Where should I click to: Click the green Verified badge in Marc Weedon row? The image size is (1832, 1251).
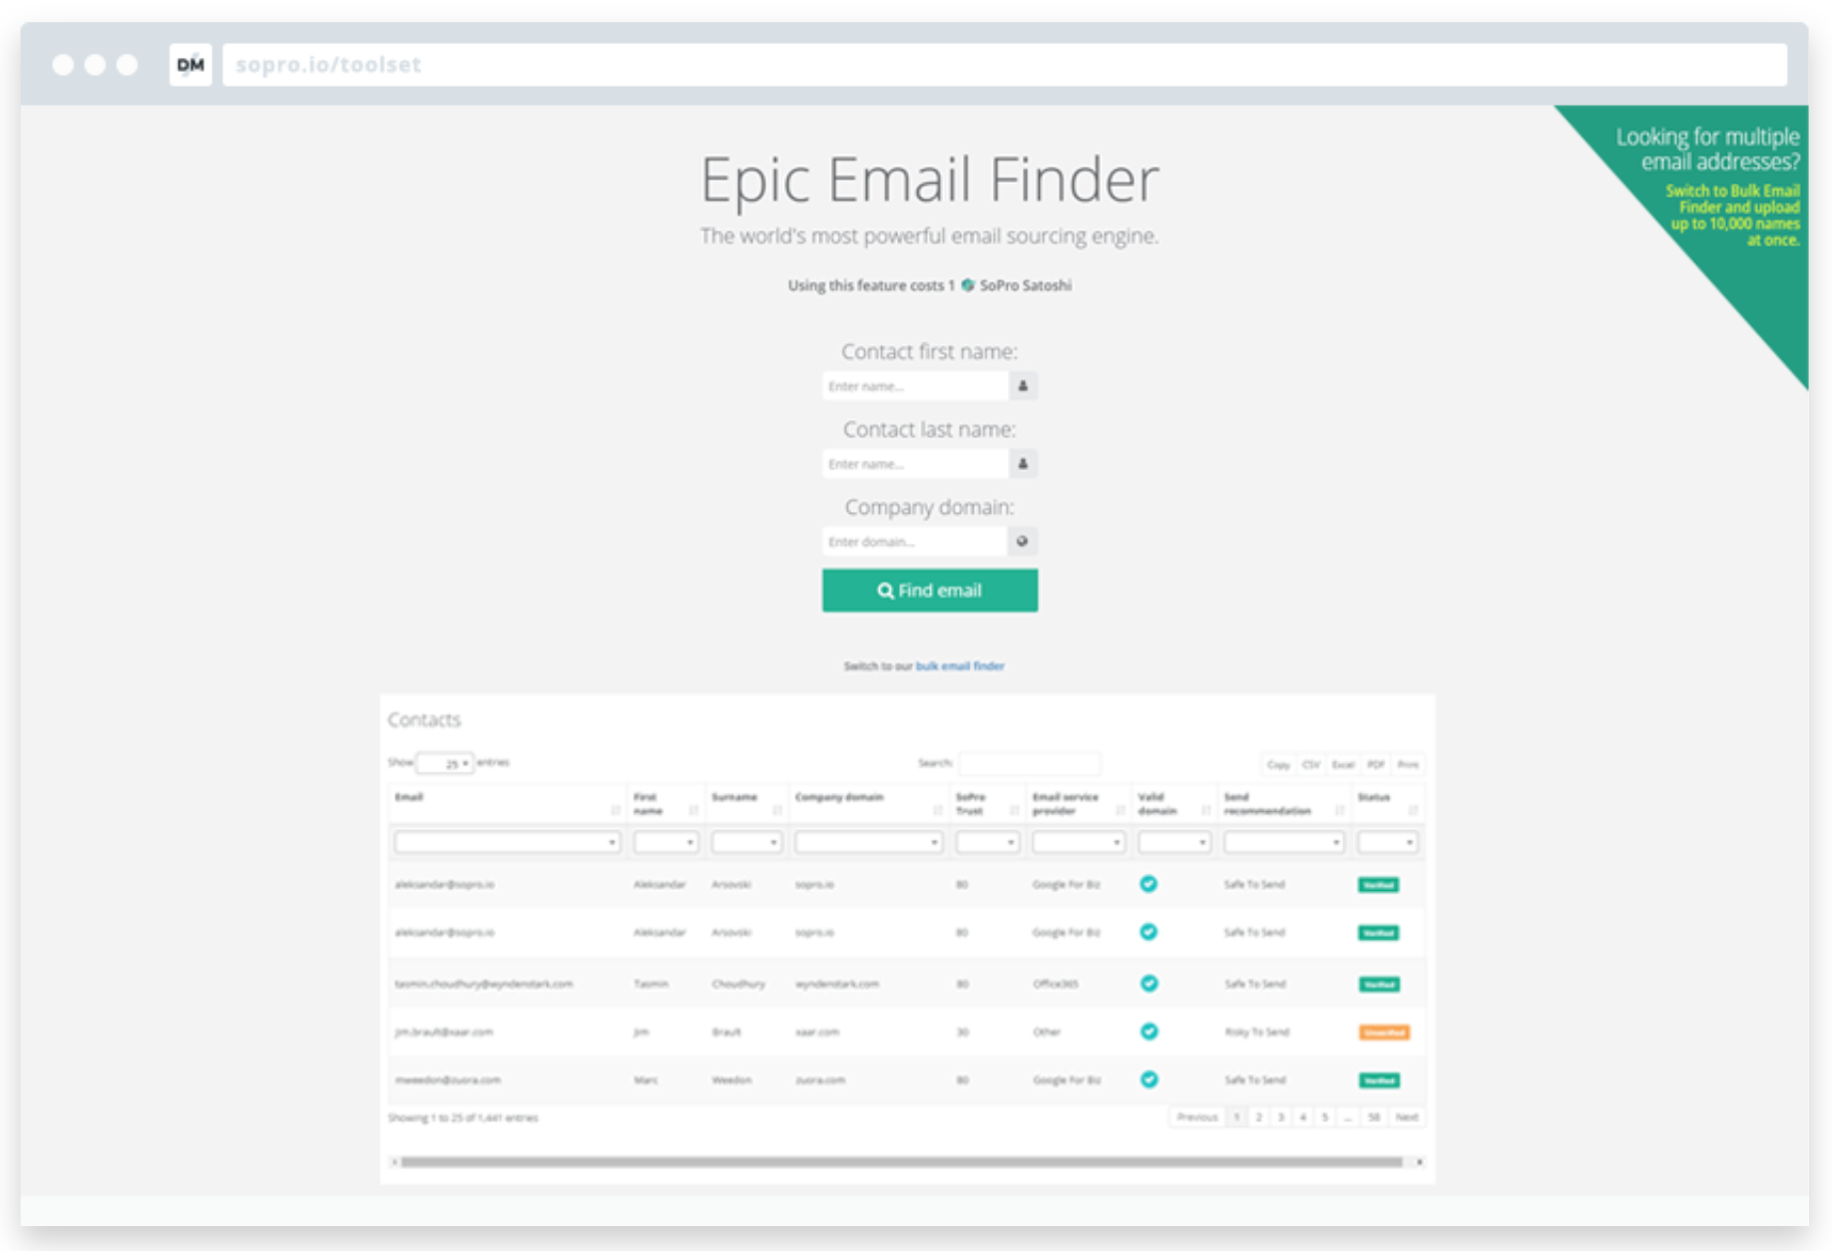point(1379,1080)
